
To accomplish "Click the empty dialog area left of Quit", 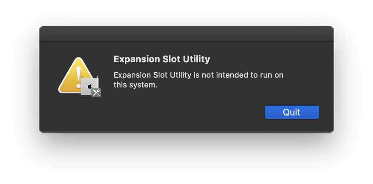I will click(x=185, y=112).
